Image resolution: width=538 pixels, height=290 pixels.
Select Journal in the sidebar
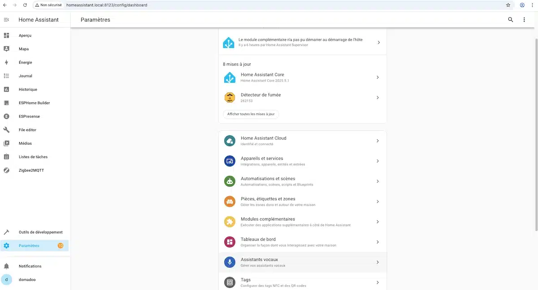(35, 76)
